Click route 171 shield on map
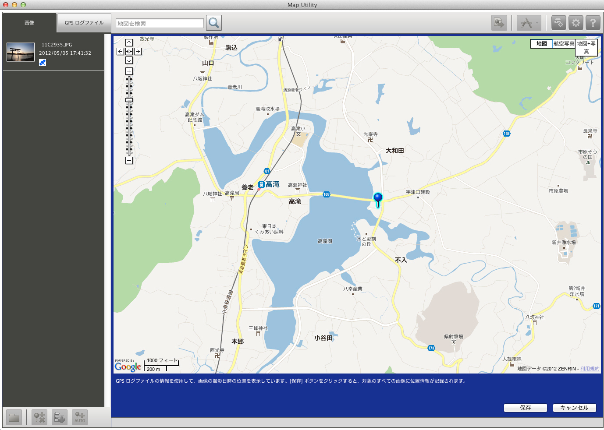This screenshot has height=430, width=604. pos(596,306)
